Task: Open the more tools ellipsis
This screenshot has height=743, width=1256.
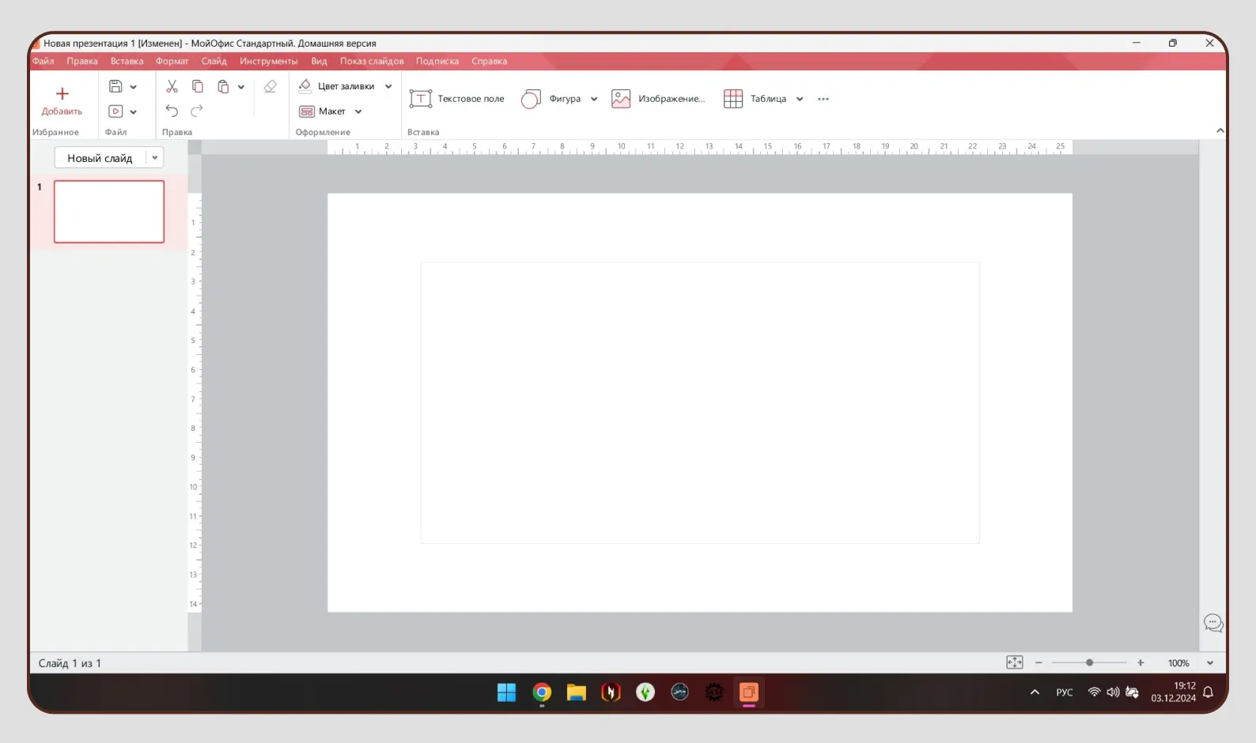Action: coord(823,100)
